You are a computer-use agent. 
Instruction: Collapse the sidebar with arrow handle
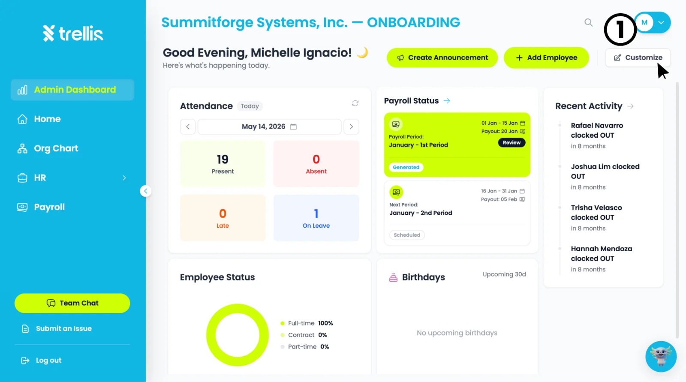click(x=146, y=191)
